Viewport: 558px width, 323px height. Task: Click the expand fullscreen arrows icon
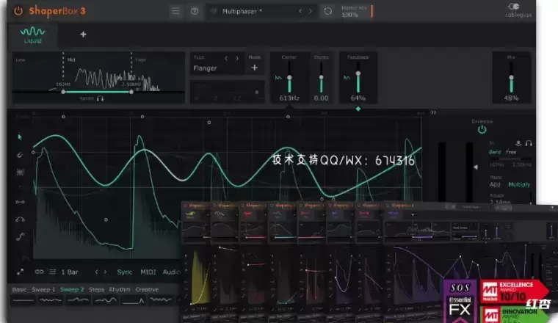21,272
